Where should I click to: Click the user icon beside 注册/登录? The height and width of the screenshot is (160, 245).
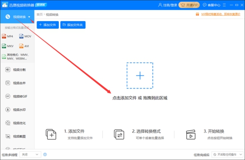160,5
